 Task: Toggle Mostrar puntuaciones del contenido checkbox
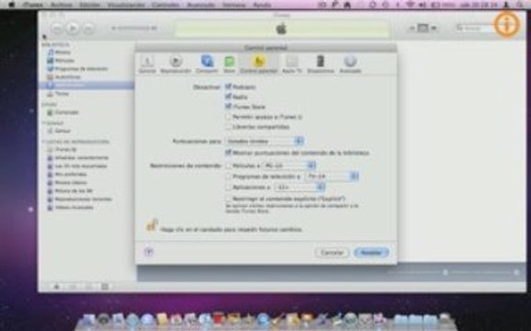(x=229, y=153)
